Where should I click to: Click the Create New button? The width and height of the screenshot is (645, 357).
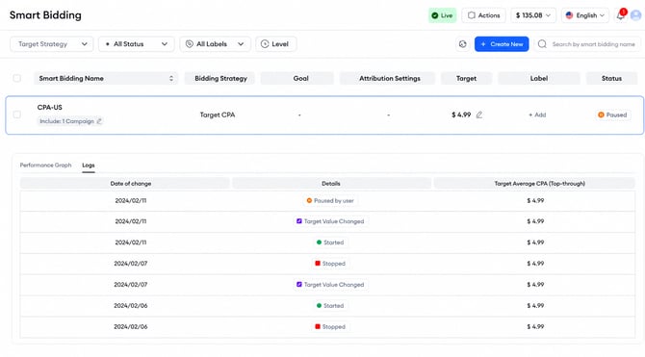point(502,44)
